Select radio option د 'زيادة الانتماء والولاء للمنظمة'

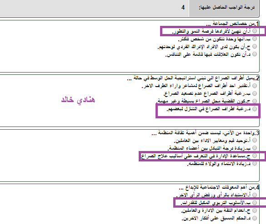[x=255, y=163]
